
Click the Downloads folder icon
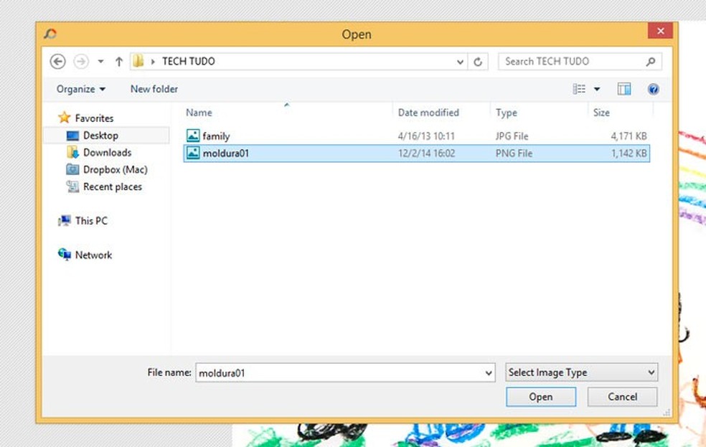72,152
